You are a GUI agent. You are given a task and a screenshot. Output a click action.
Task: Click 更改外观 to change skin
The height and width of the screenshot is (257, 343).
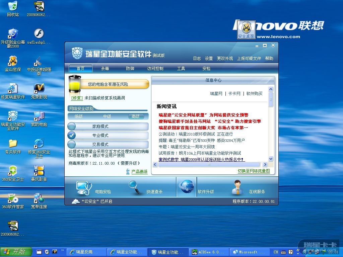225,58
